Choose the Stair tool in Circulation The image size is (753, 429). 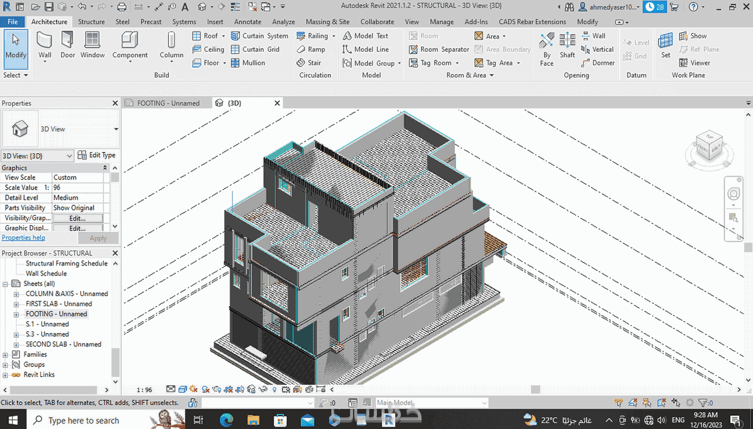coord(309,63)
